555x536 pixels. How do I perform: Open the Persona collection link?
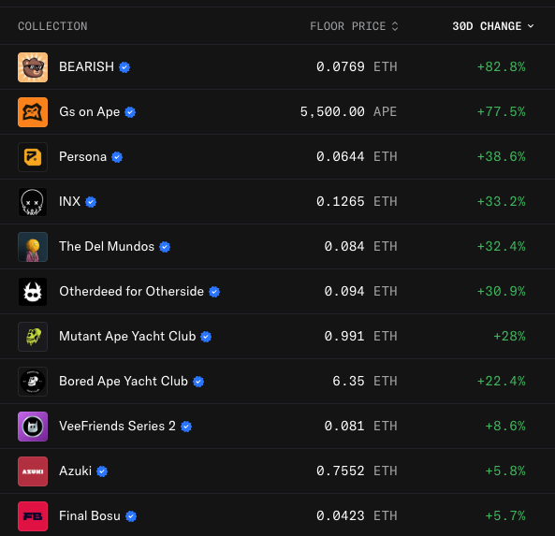point(82,157)
